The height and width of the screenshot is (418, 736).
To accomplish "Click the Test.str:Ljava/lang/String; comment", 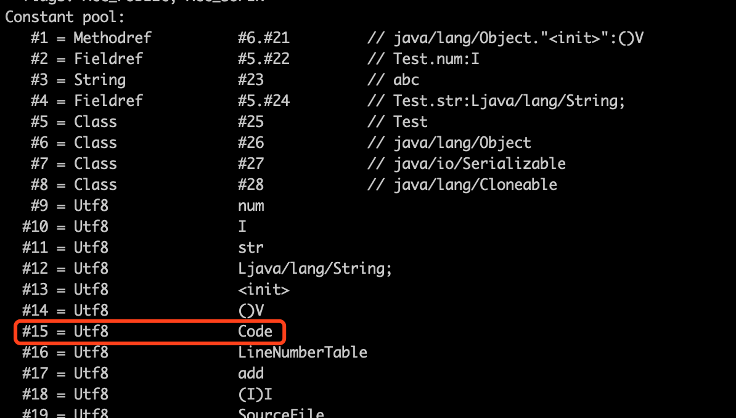I will coord(509,100).
